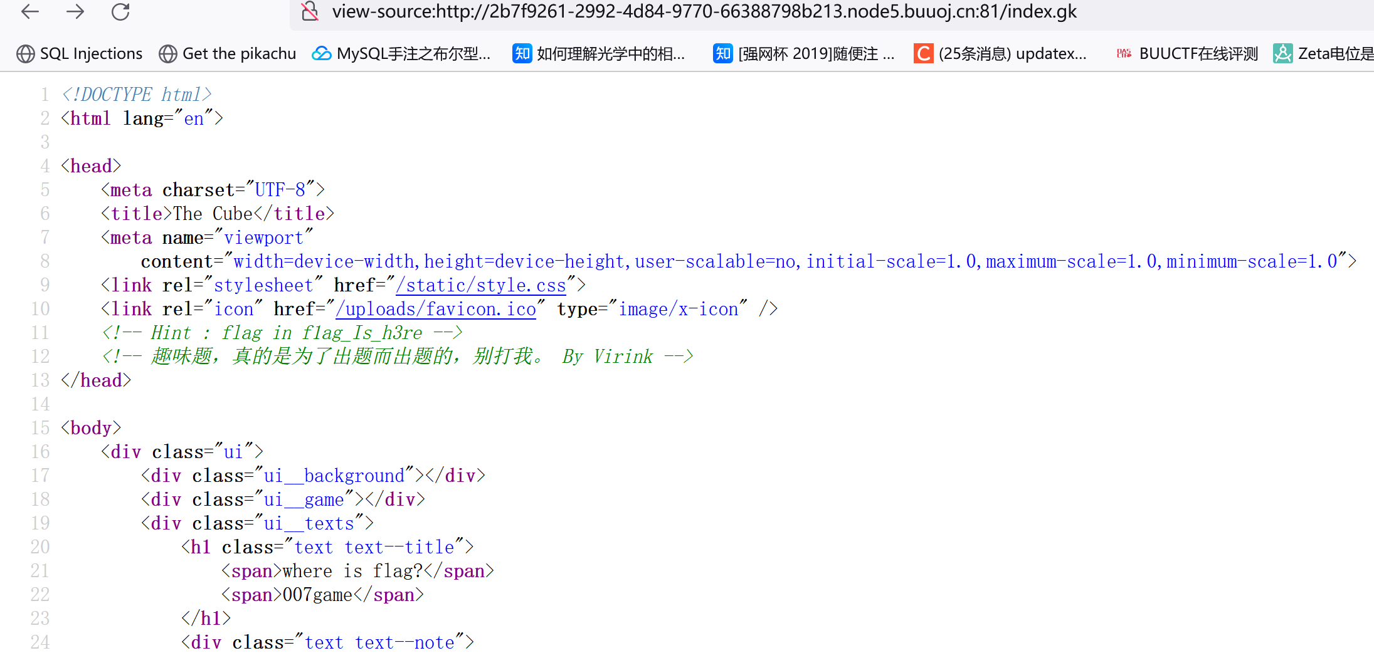Follow the /static/style.css link
The image size is (1374, 653).
pyautogui.click(x=481, y=285)
